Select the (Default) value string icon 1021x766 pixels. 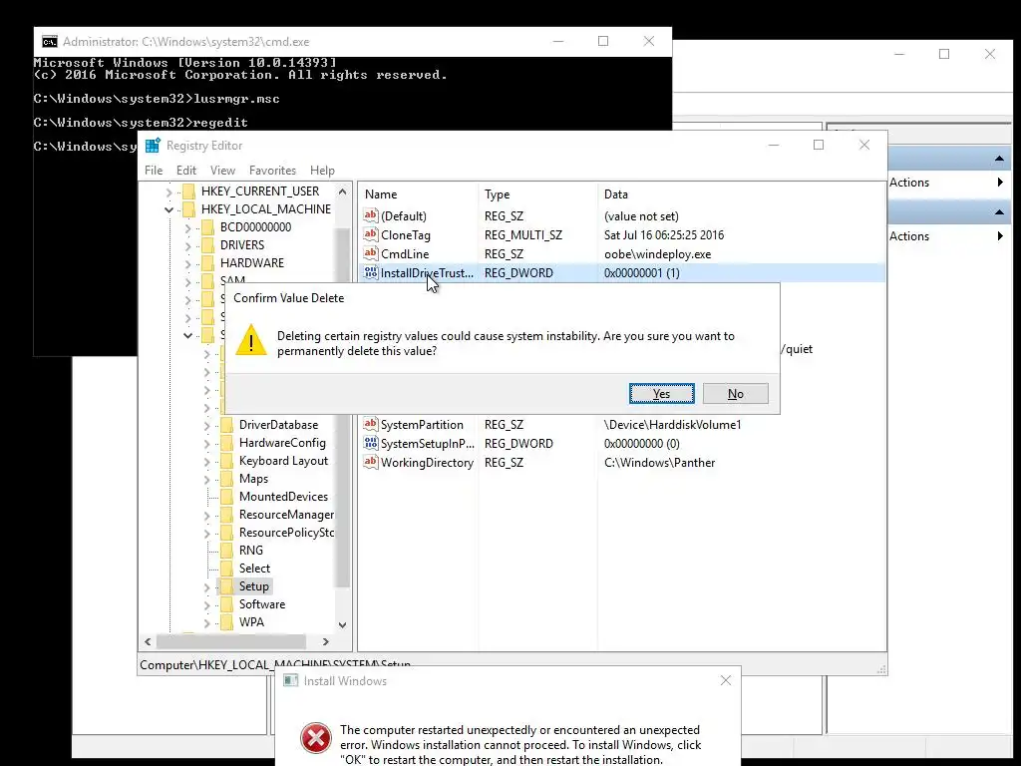(x=371, y=215)
